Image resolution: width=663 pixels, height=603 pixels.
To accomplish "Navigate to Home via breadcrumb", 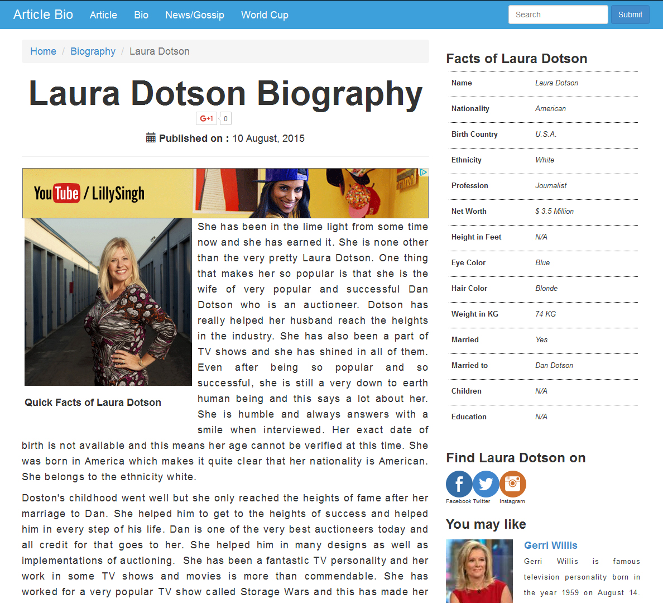I will (x=43, y=51).
